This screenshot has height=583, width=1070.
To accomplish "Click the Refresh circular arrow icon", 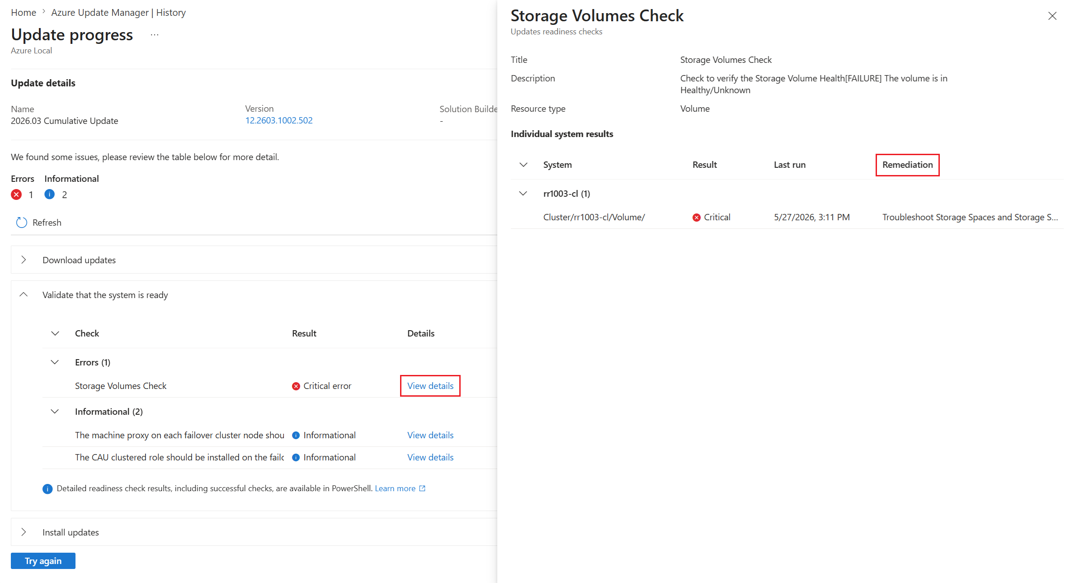I will click(x=21, y=223).
